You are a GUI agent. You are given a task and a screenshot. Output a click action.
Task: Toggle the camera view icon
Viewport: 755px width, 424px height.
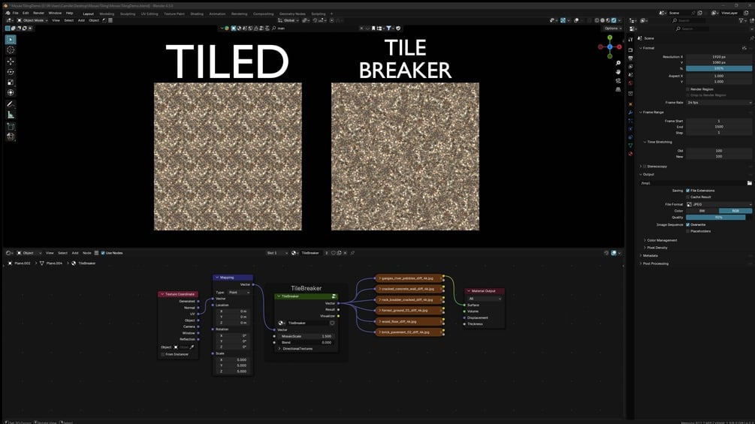click(618, 81)
